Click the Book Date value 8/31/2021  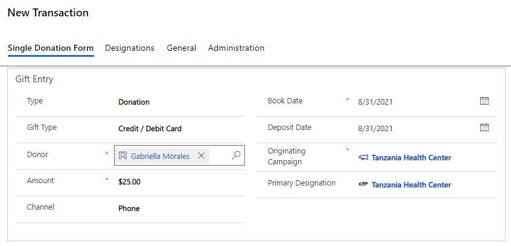coord(375,102)
